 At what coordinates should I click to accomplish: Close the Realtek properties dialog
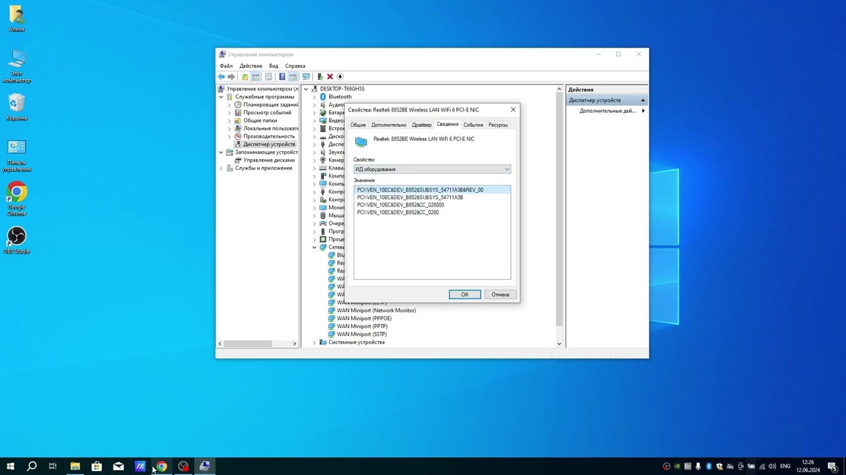[x=513, y=110]
